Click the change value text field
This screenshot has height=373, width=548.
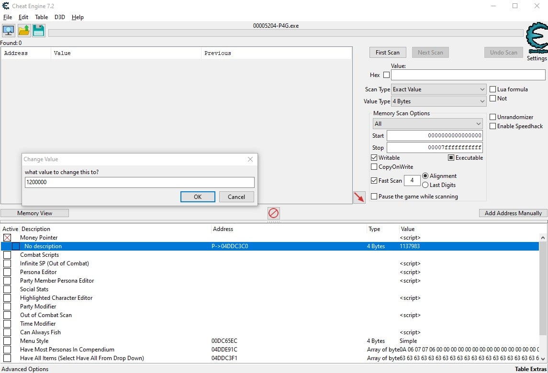(140, 182)
